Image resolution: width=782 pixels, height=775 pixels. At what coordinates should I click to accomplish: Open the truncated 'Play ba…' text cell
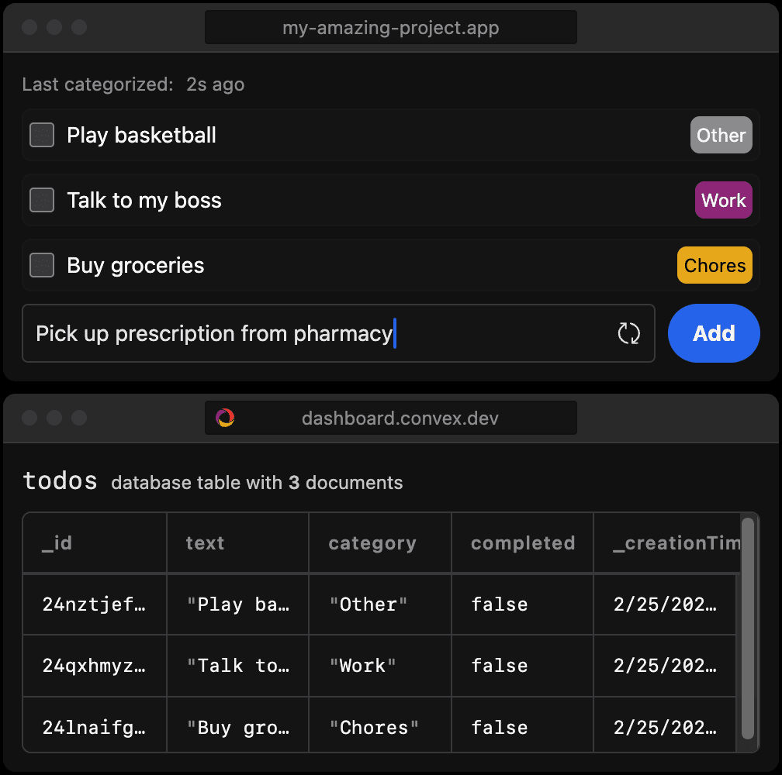pyautogui.click(x=237, y=604)
